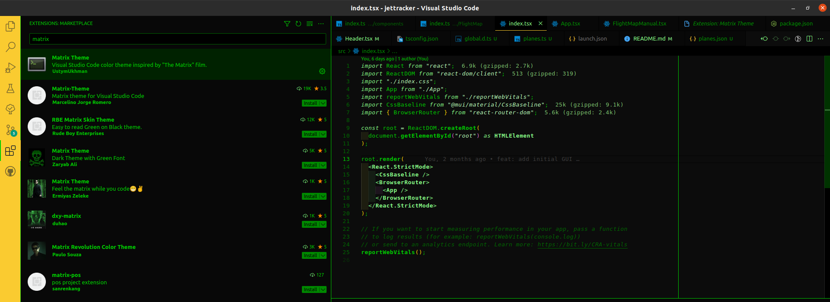Image resolution: width=830 pixels, height=302 pixels.
Task: Switch to package.json tab
Action: [x=796, y=24]
